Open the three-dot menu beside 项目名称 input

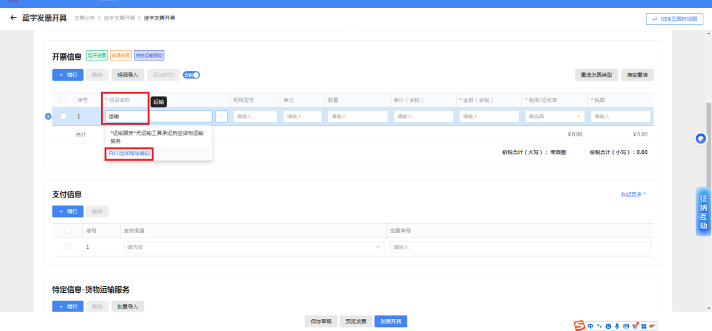(x=221, y=116)
